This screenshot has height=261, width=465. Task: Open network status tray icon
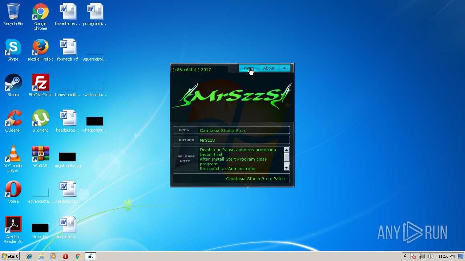pyautogui.click(x=422, y=256)
